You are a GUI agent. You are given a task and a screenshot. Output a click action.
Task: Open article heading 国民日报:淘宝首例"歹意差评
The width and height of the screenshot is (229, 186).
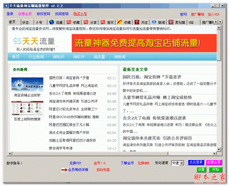pos(152,77)
